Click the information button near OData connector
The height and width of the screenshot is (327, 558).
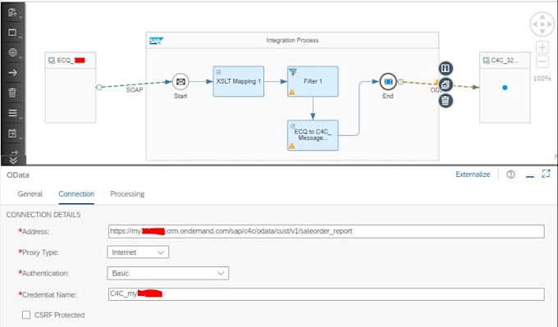pos(446,68)
